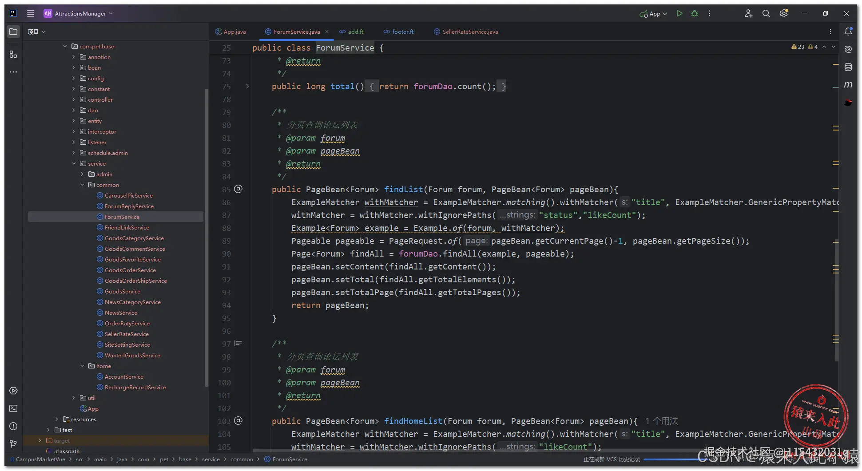Open more run actions menu
Viewport: 862px width, 471px height.
coord(710,13)
